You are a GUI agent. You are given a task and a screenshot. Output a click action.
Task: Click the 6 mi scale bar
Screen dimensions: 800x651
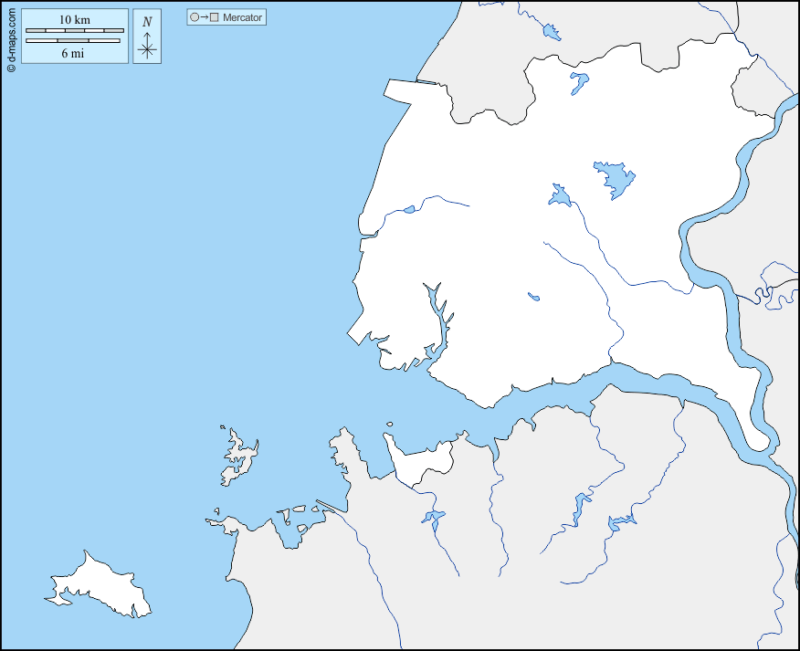pos(73,40)
